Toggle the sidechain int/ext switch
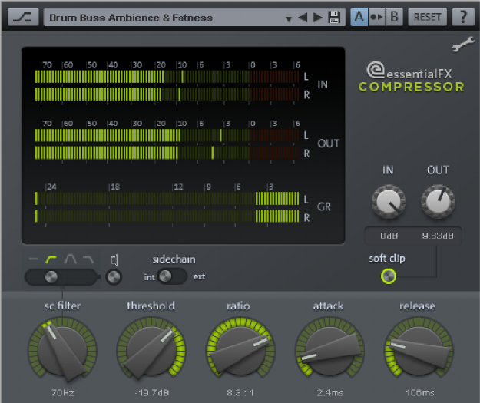480x403 pixels. [x=171, y=276]
